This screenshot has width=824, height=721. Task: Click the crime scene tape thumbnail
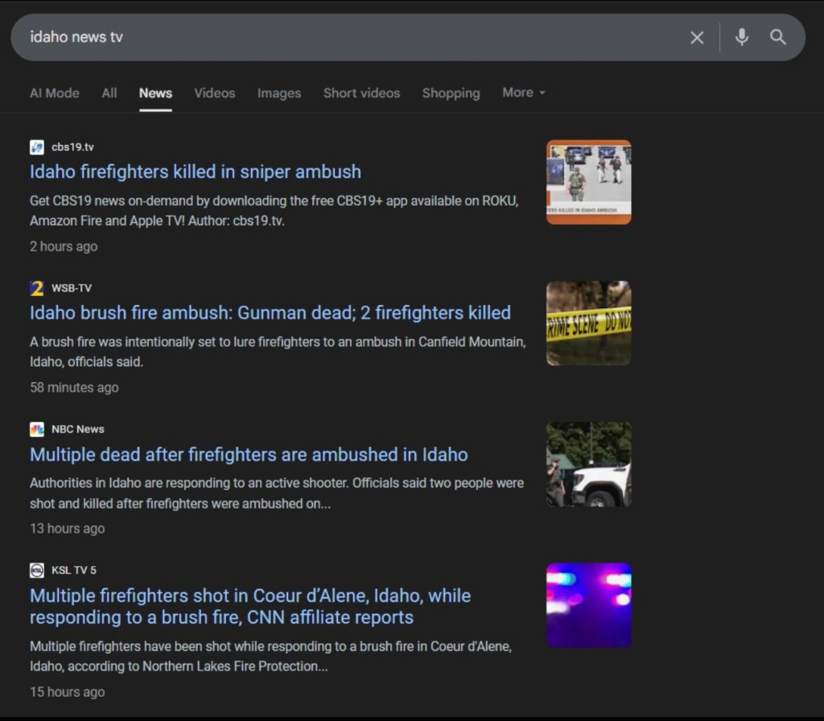point(589,323)
